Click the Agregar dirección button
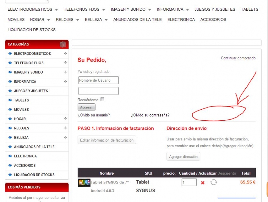The image size is (268, 202). 183,156
